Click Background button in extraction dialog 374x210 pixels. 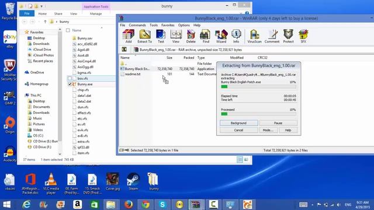238,123
